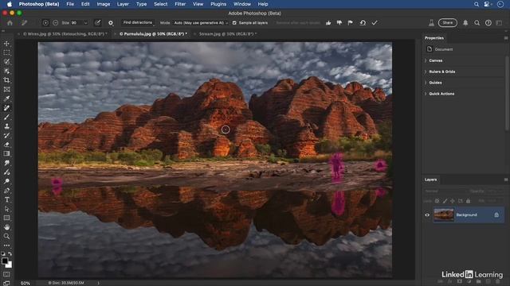Viewport: 510px width, 286px height.
Task: Open the help question mark icon
Action: (488, 23)
